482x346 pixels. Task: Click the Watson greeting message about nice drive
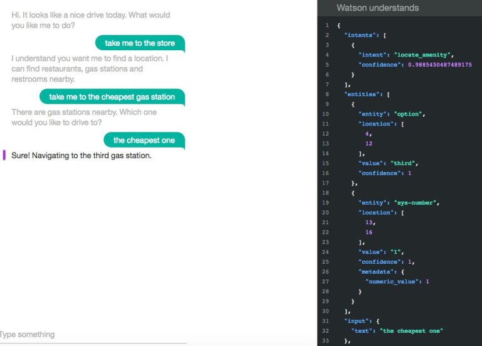click(90, 20)
